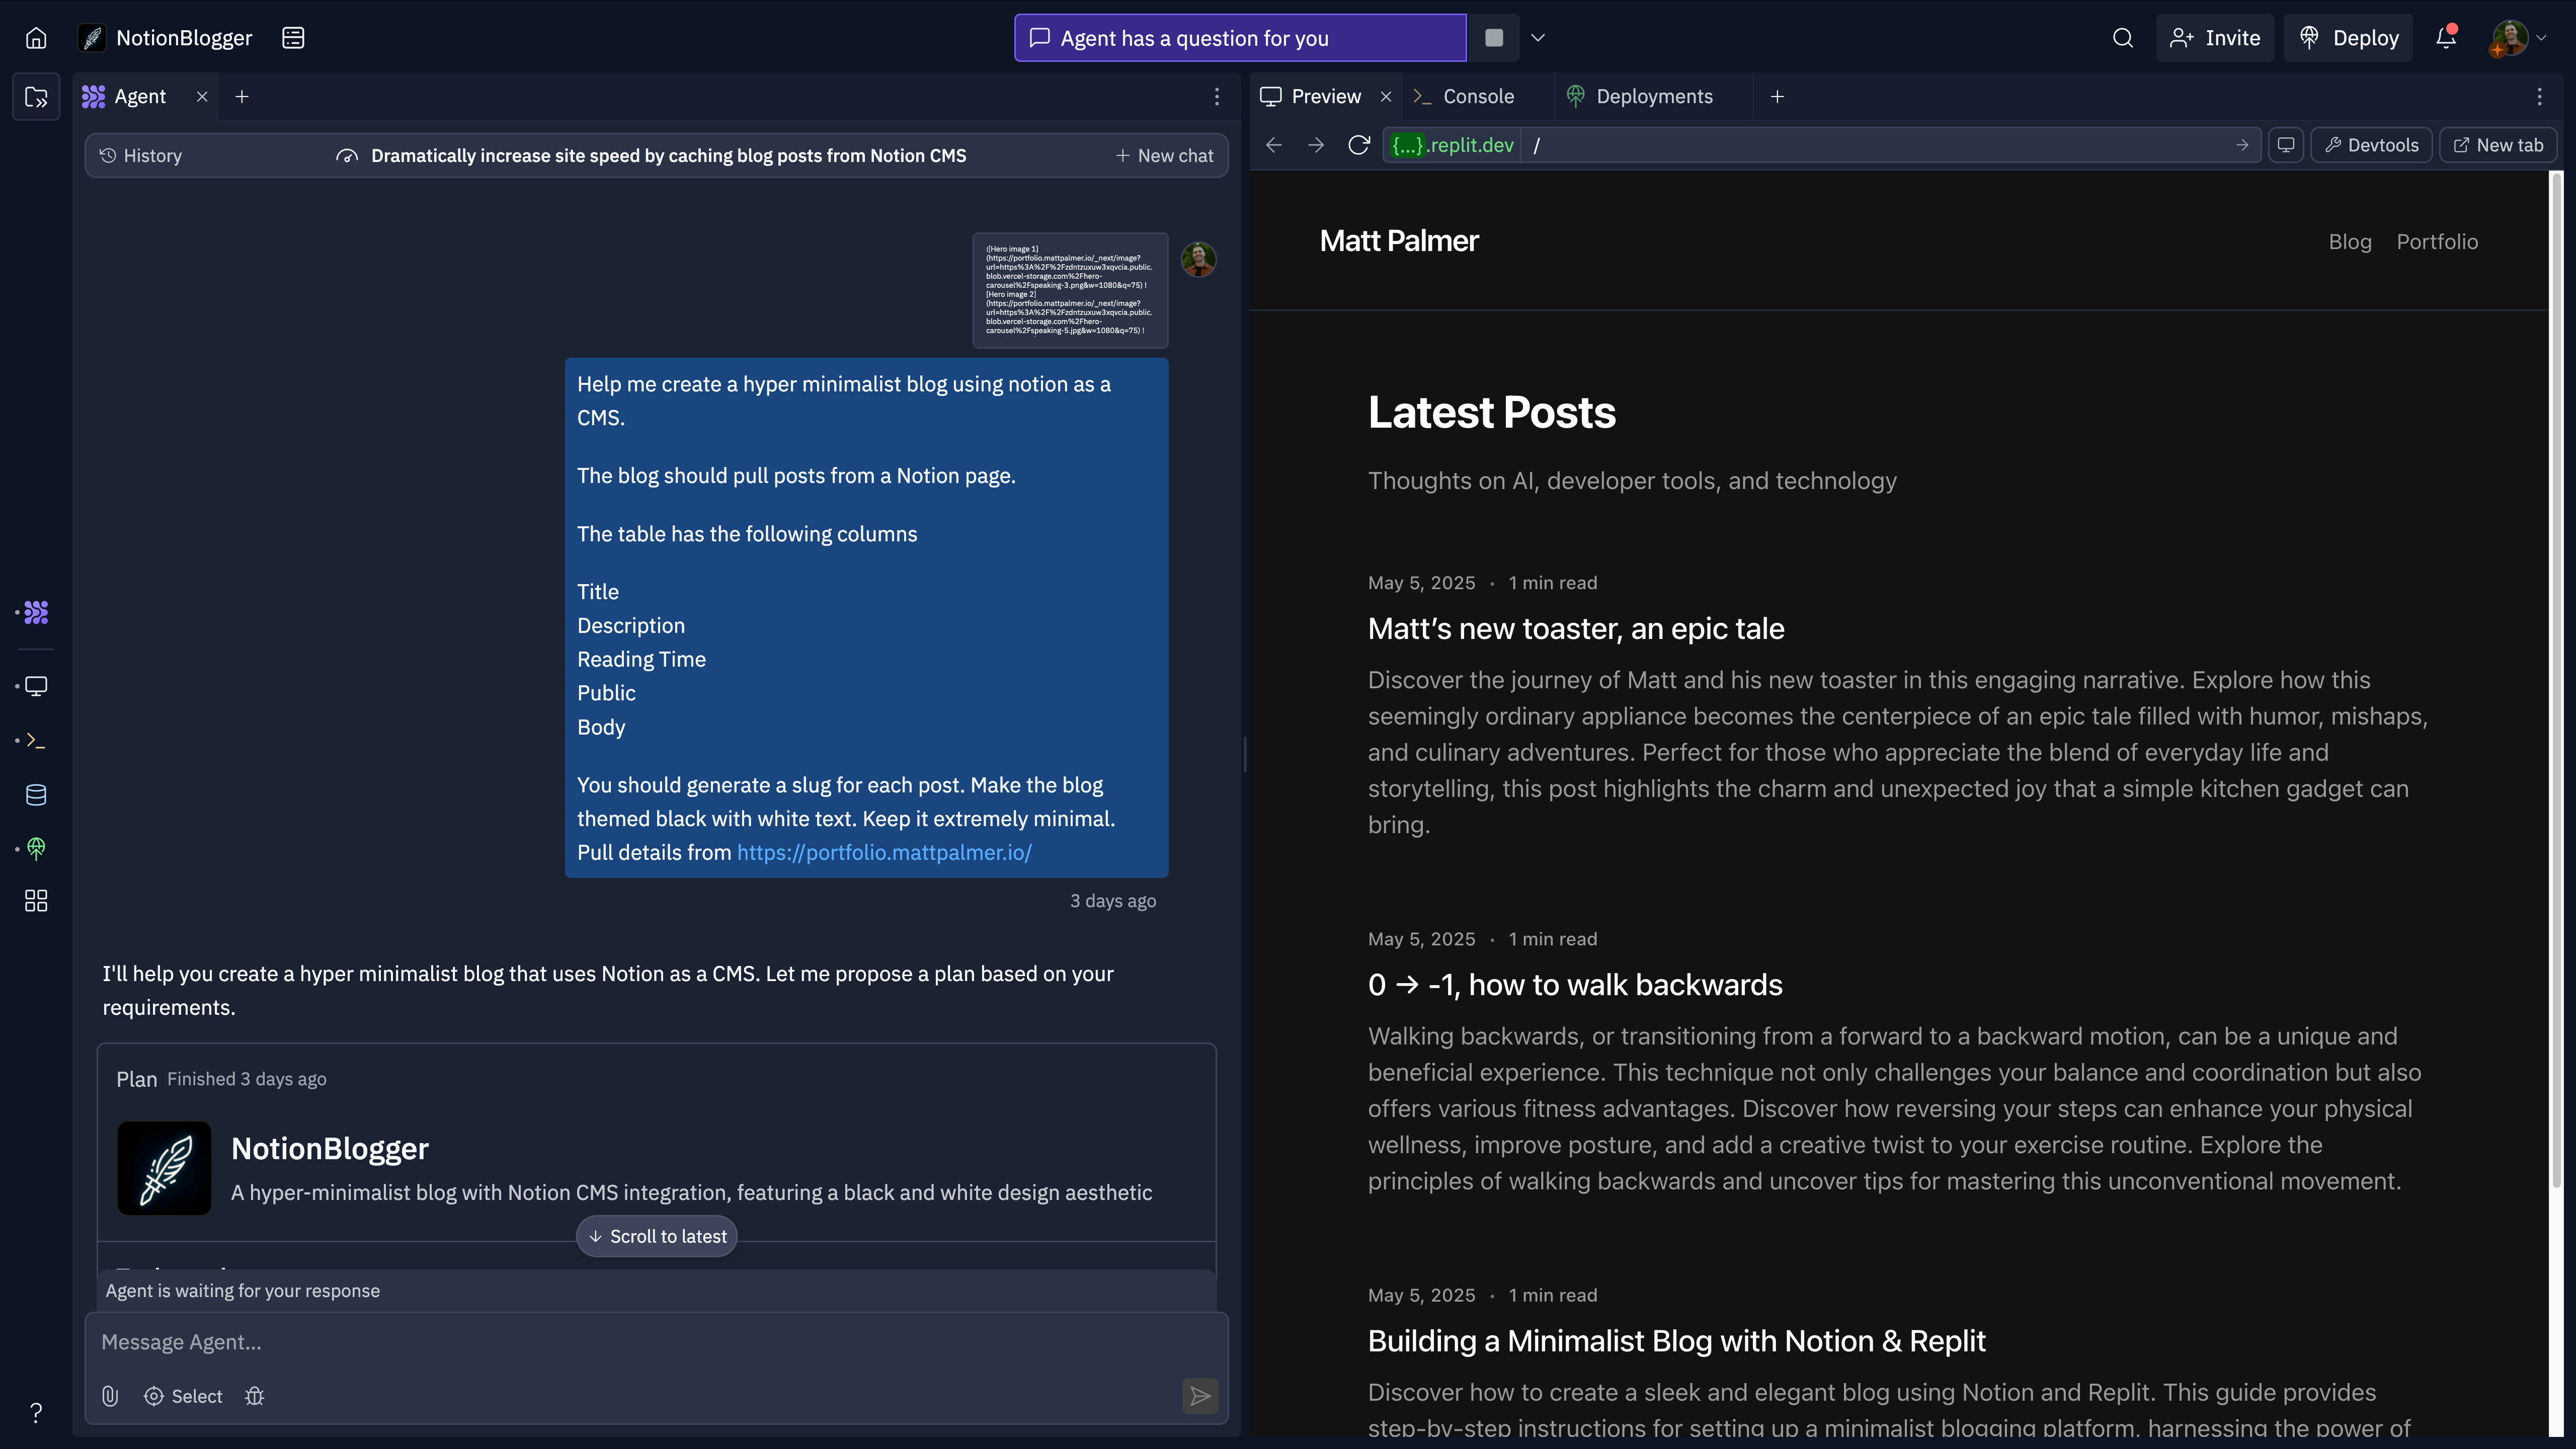Send the message with the arrow button
Viewport: 2576px width, 1449px height.
click(x=1200, y=1396)
